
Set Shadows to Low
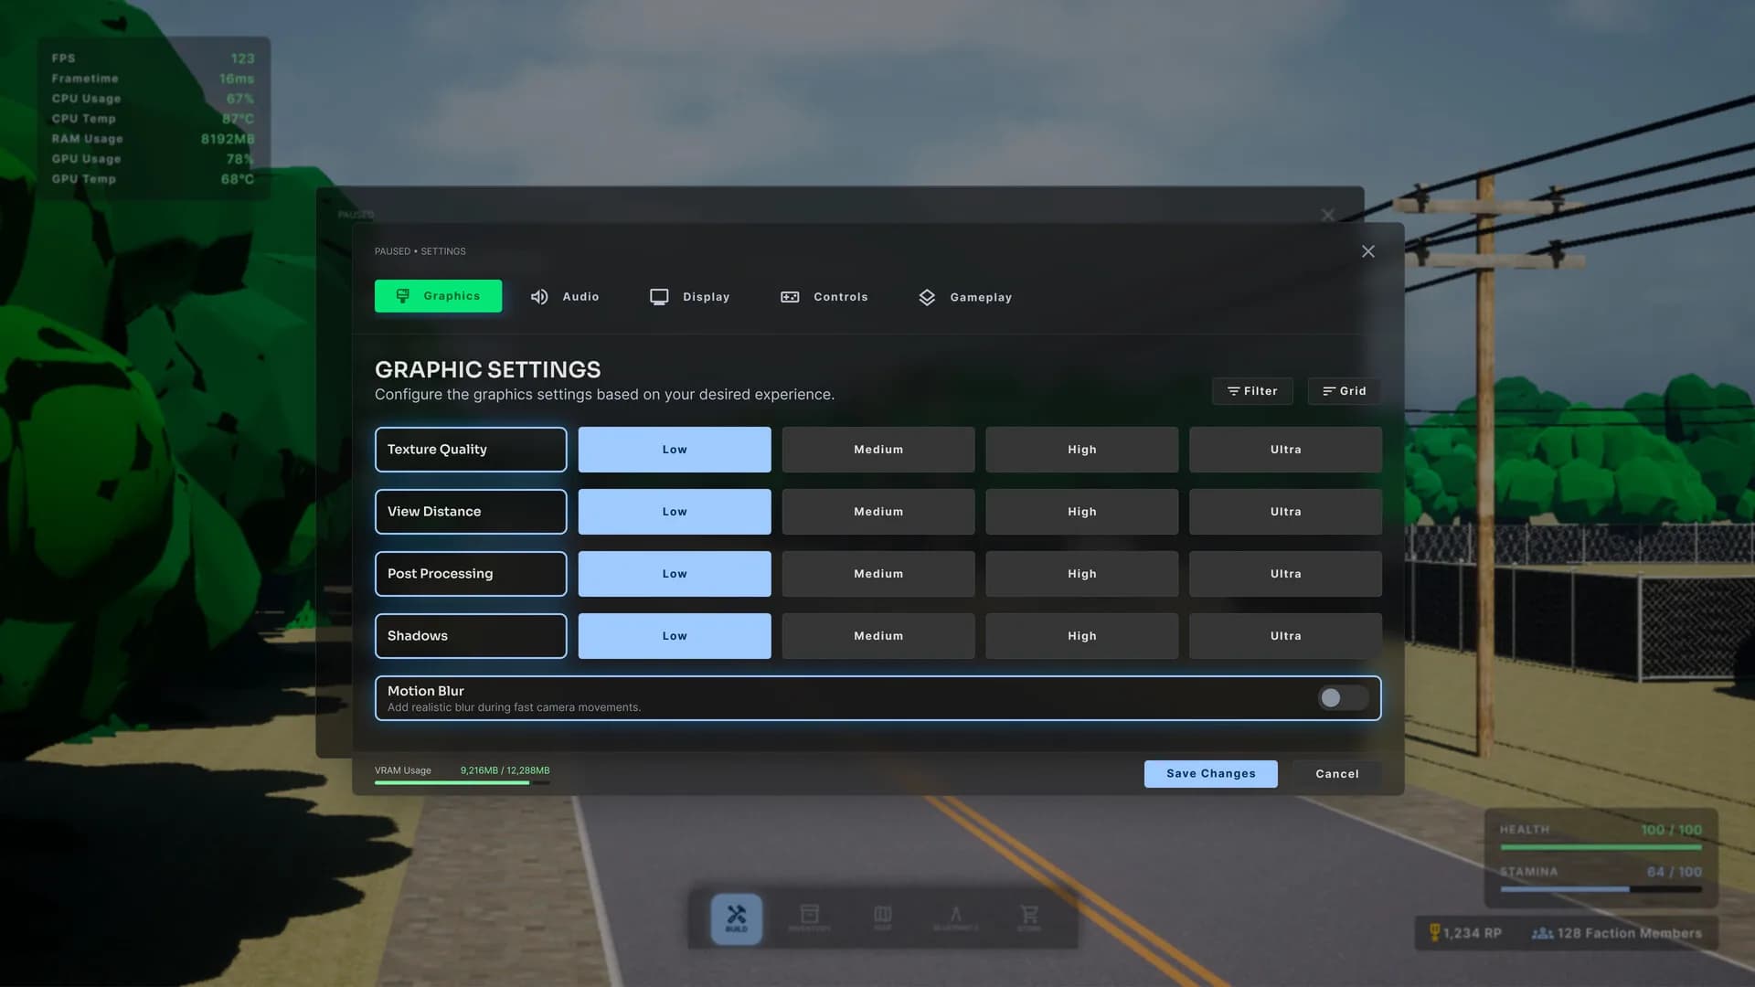[675, 636]
